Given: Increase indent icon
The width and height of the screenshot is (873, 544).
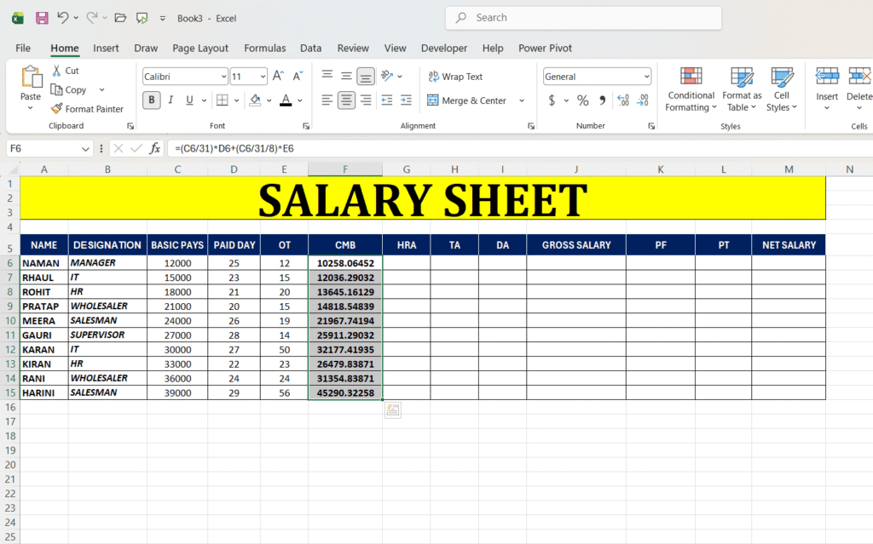Looking at the screenshot, I should [407, 100].
